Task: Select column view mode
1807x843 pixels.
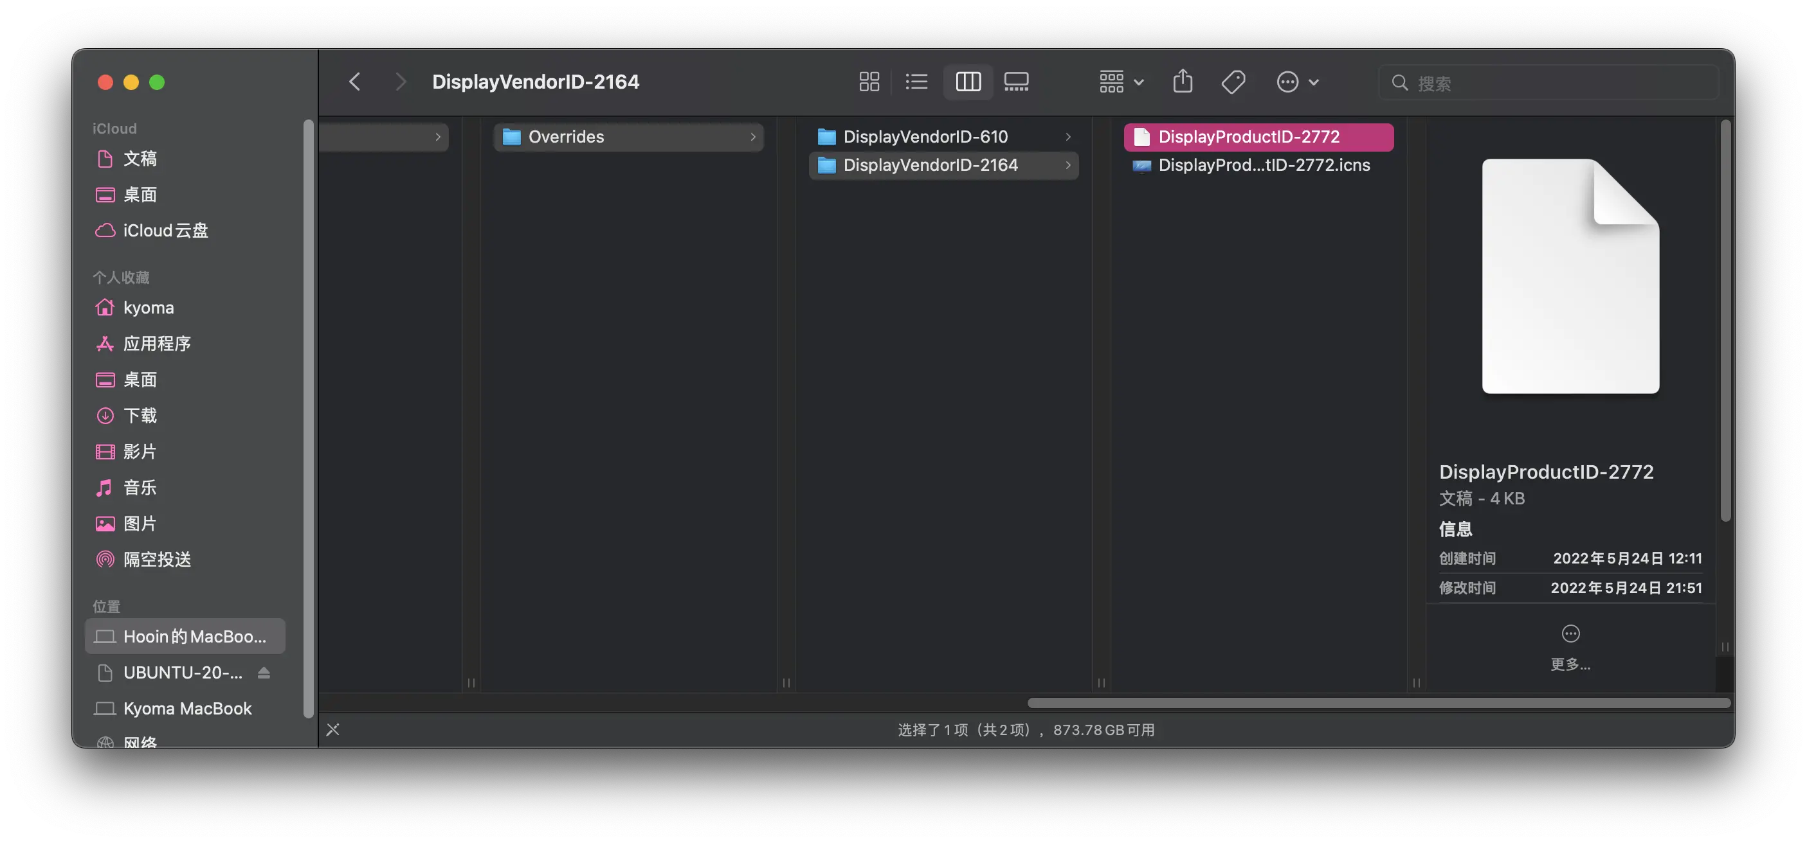Action: pos(968,82)
